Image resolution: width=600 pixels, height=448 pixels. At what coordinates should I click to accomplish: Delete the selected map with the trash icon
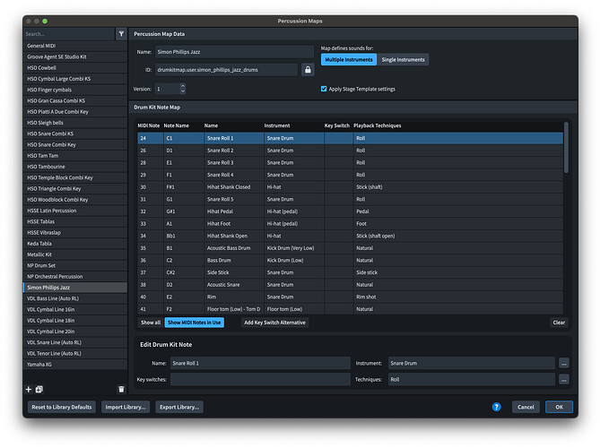pos(121,389)
